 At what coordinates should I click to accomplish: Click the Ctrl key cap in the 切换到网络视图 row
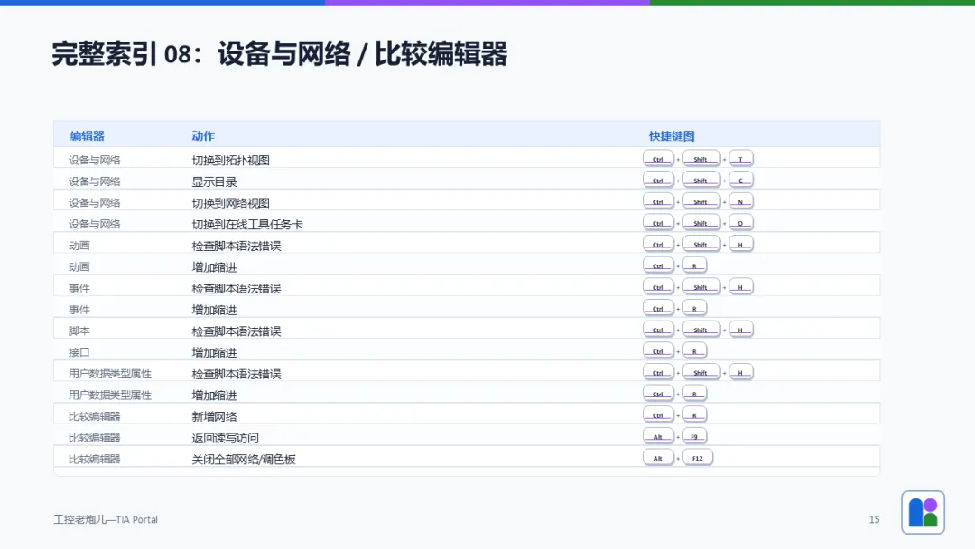(x=658, y=201)
